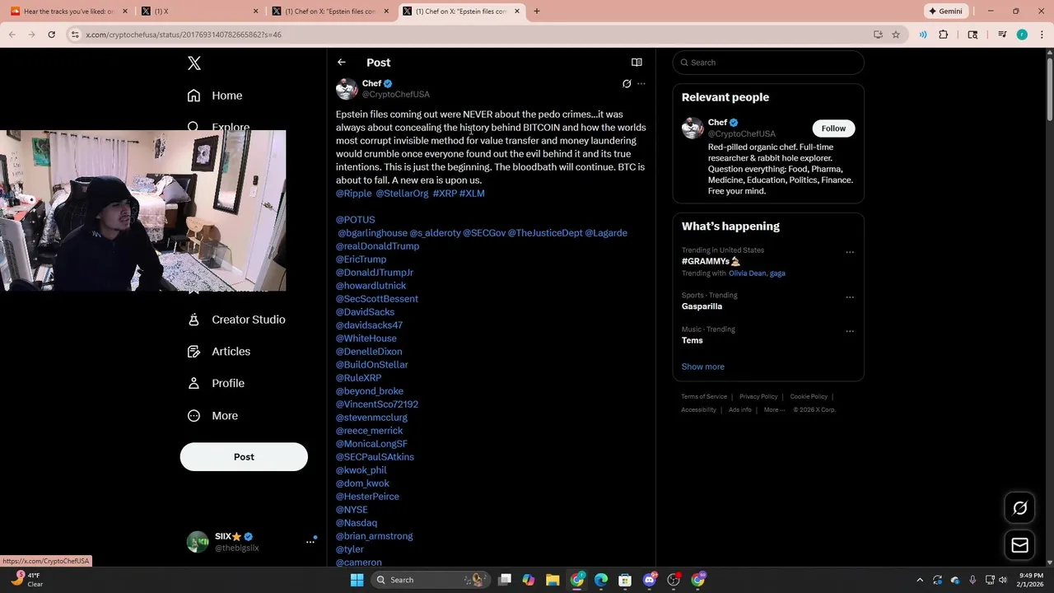Open the taskbar clock showing 9:49 PM
Image resolution: width=1054 pixels, height=593 pixels.
(1030, 580)
